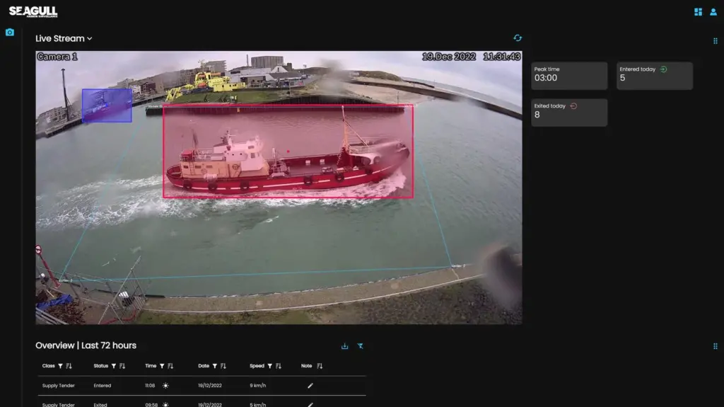This screenshot has width=724, height=407.
Task: Open drag handle beside Overview section
Action: (x=716, y=346)
